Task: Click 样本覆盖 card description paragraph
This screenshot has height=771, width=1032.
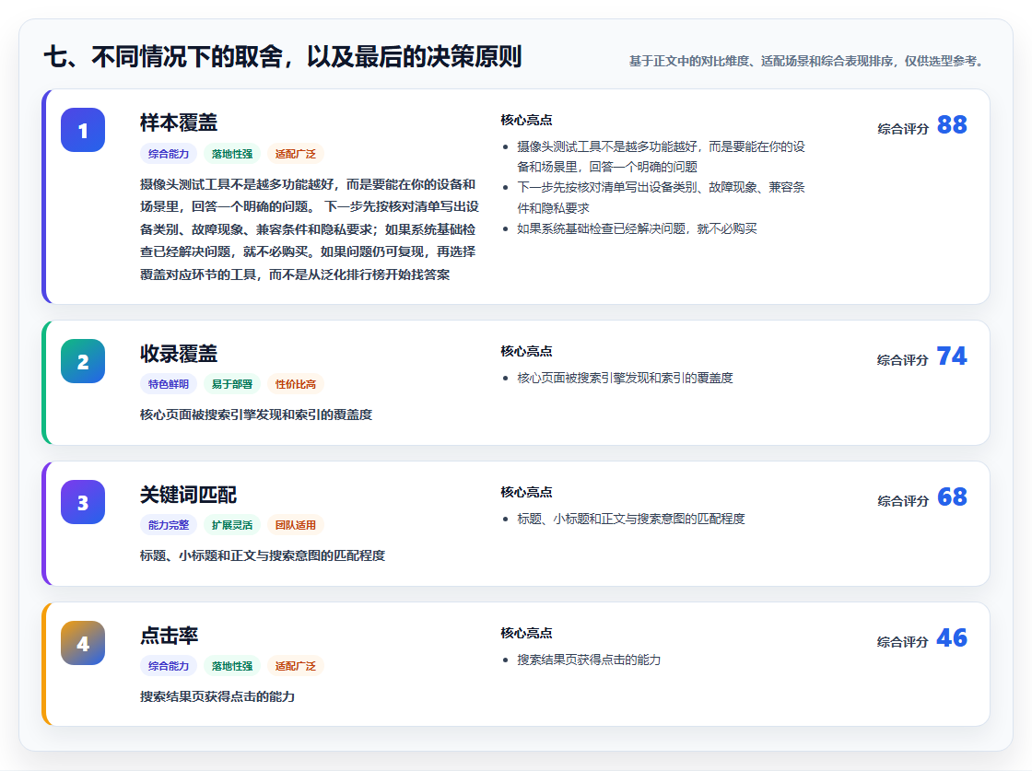Action: click(x=310, y=229)
